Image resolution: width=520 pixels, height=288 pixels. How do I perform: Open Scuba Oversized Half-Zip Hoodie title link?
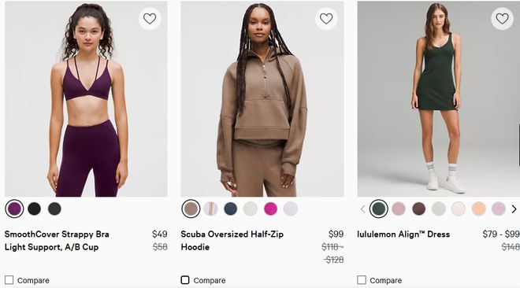(x=232, y=241)
